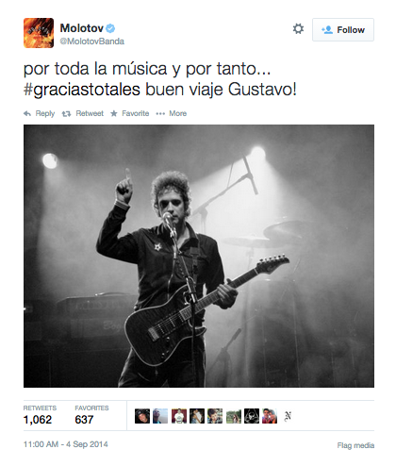Open the gear settings icon

click(298, 29)
